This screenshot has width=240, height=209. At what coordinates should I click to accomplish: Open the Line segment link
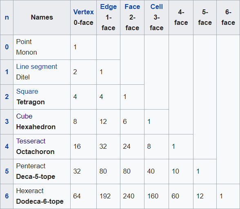click(37, 67)
